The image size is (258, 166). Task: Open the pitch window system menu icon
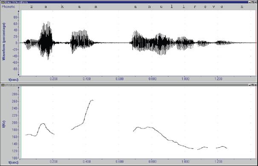click(3, 85)
